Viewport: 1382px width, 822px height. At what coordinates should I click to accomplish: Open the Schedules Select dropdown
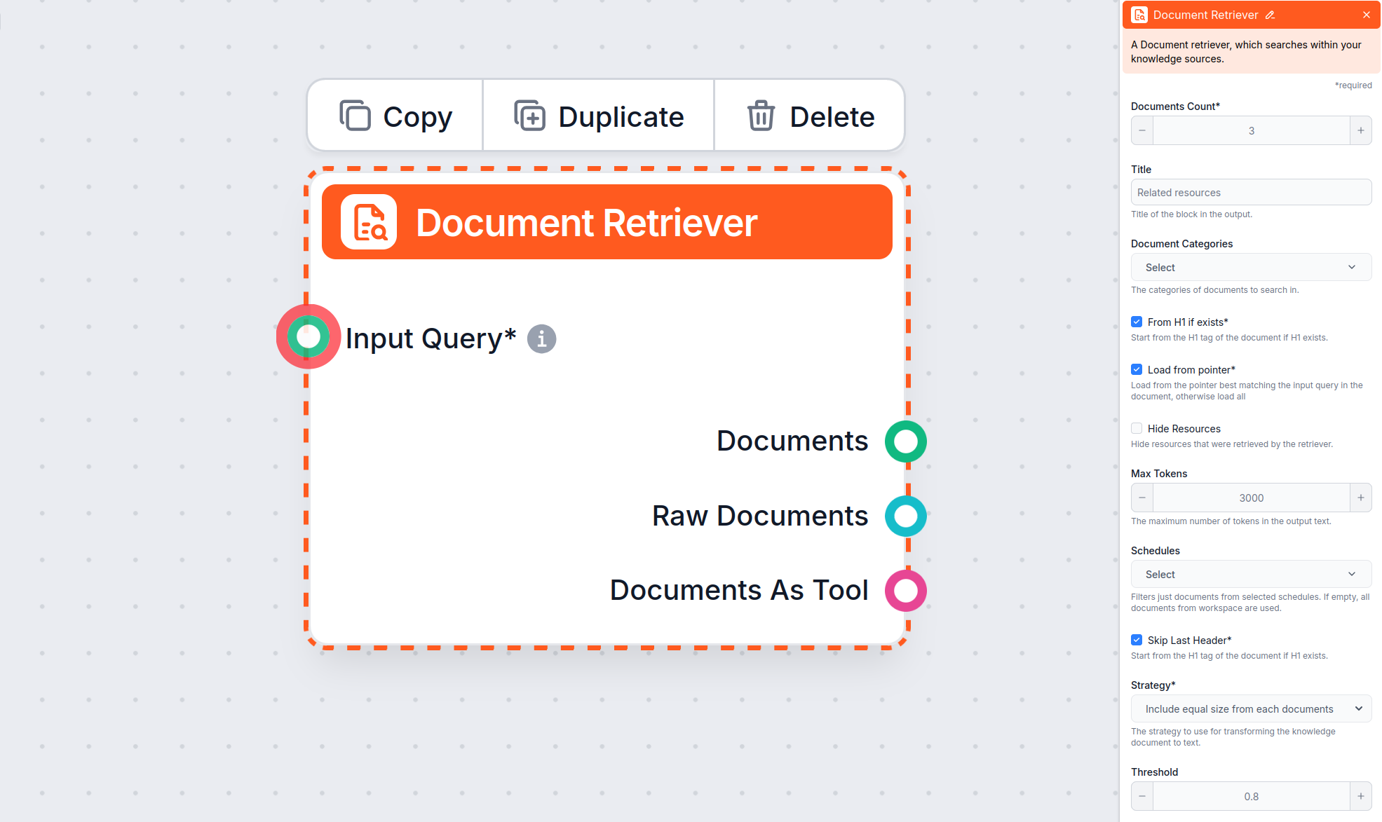1250,574
